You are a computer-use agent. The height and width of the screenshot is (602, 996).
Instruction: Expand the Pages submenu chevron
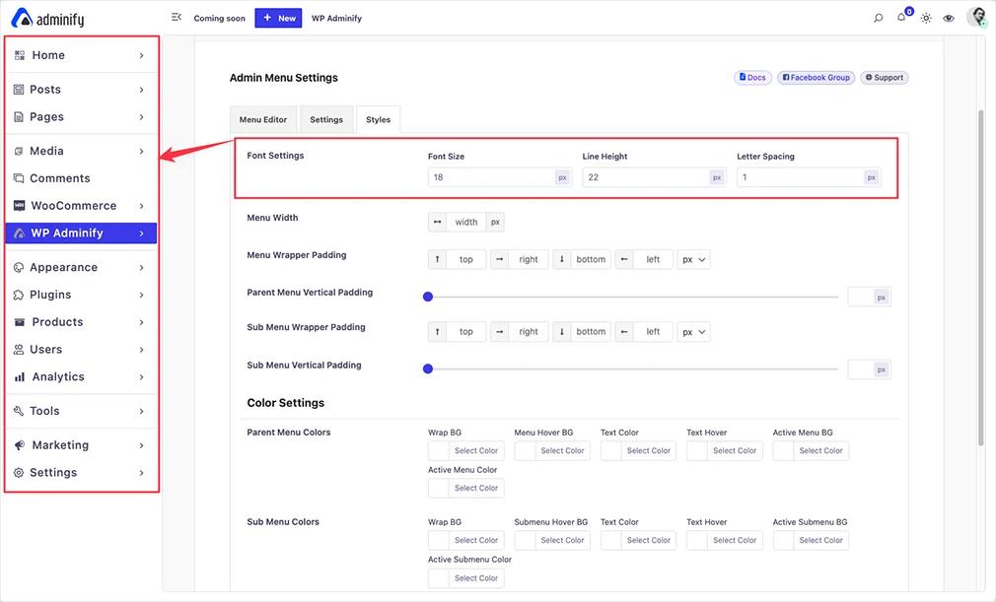(142, 116)
